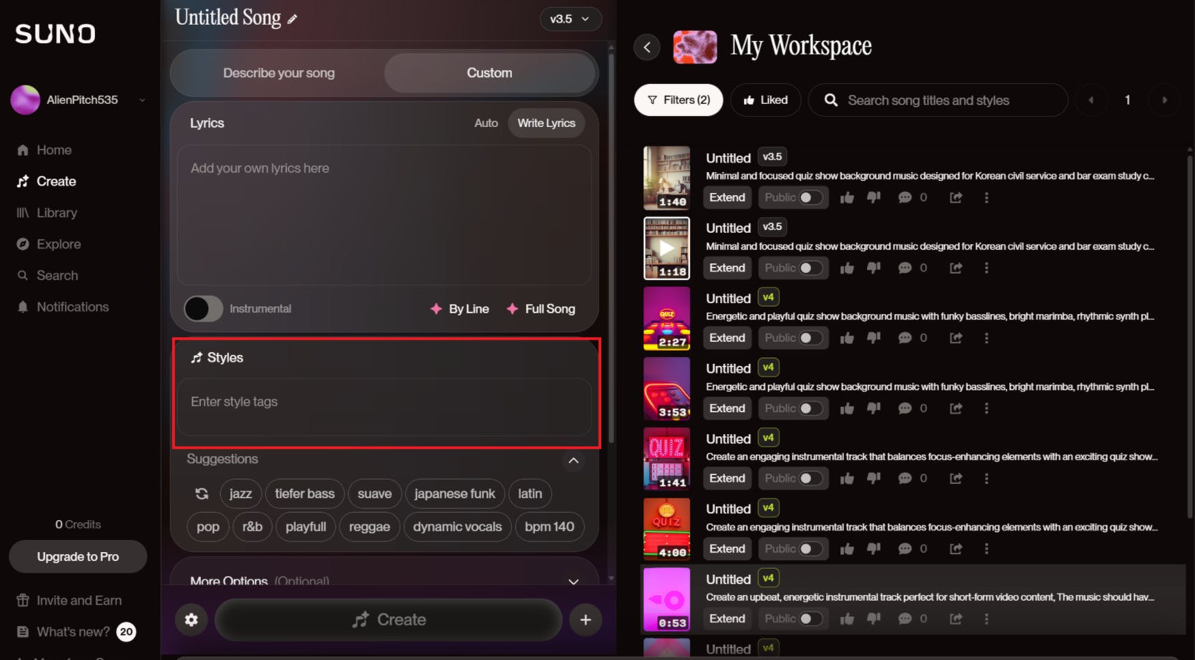Screen dimensions: 1195x660
Task: Play the 1:18 song thumbnail
Action: tap(667, 248)
